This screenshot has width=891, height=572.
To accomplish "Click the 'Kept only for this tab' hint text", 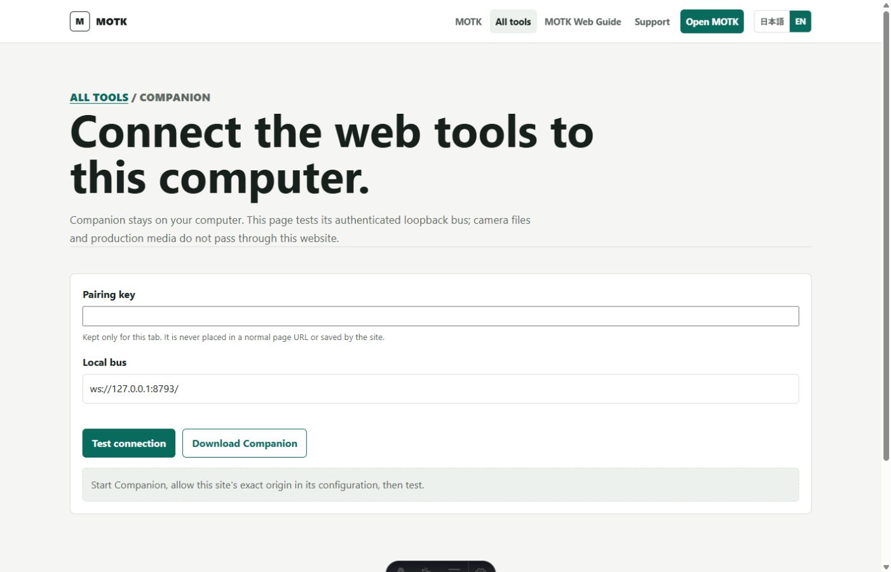I will 233,337.
